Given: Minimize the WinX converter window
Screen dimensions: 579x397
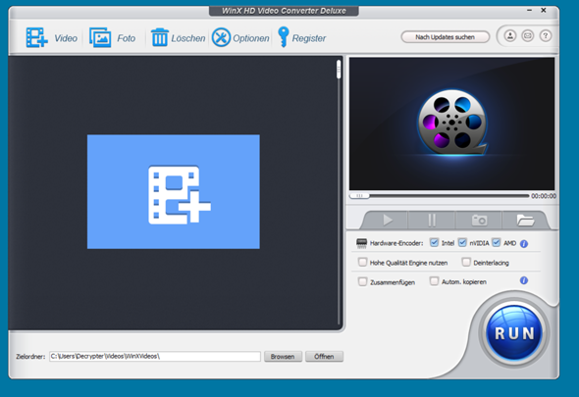Looking at the screenshot, I should pyautogui.click(x=530, y=11).
